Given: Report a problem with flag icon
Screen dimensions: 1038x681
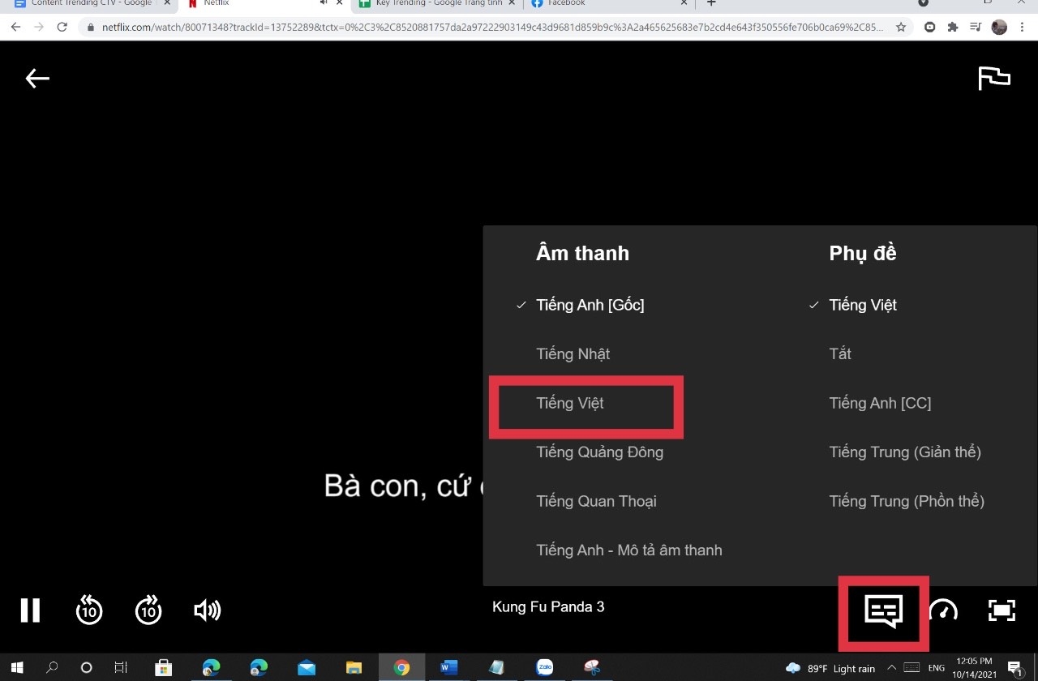Looking at the screenshot, I should click(x=994, y=78).
